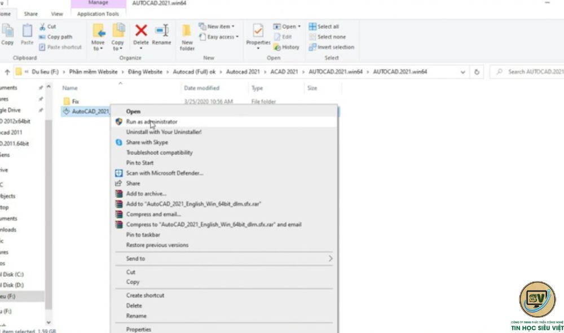Select the Copy path ribbon command

[56, 37]
